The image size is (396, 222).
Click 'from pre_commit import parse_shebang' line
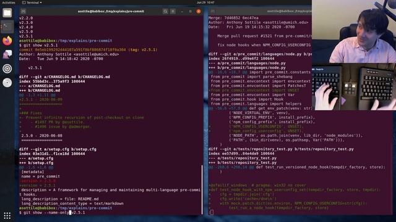252,76
